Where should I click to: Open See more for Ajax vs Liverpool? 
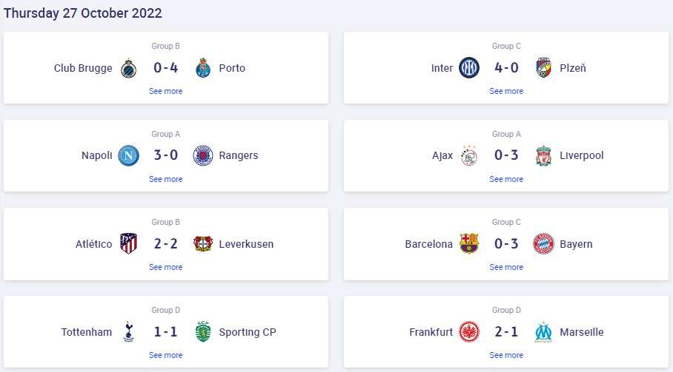[506, 179]
